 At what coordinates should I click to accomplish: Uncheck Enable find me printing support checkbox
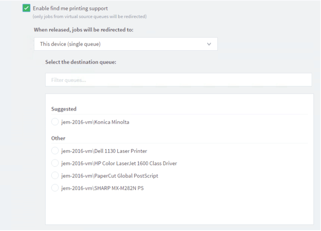coord(26,8)
